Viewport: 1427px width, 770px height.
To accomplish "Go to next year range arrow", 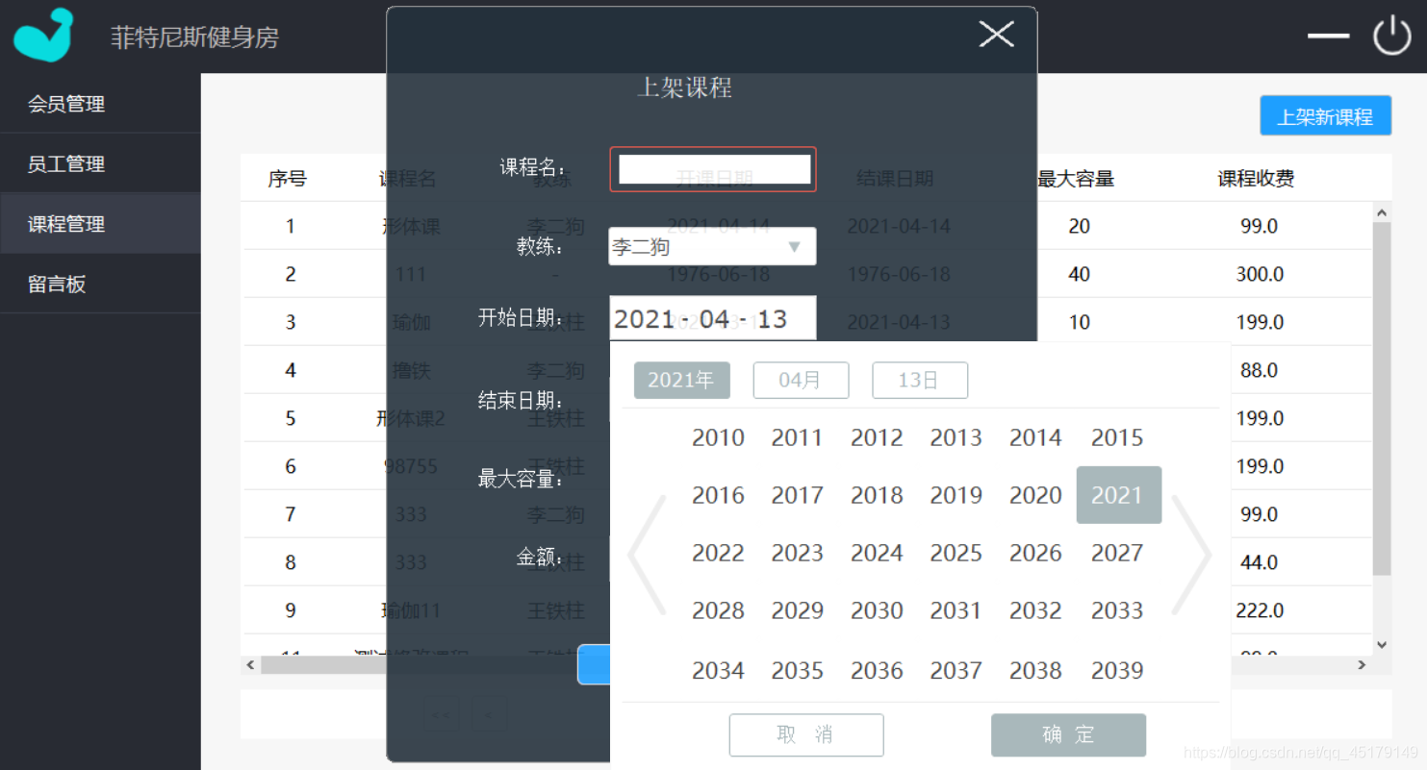I will click(1190, 555).
